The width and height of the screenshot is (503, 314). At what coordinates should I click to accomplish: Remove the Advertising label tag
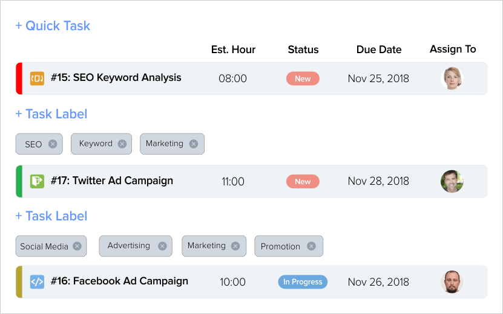(162, 246)
